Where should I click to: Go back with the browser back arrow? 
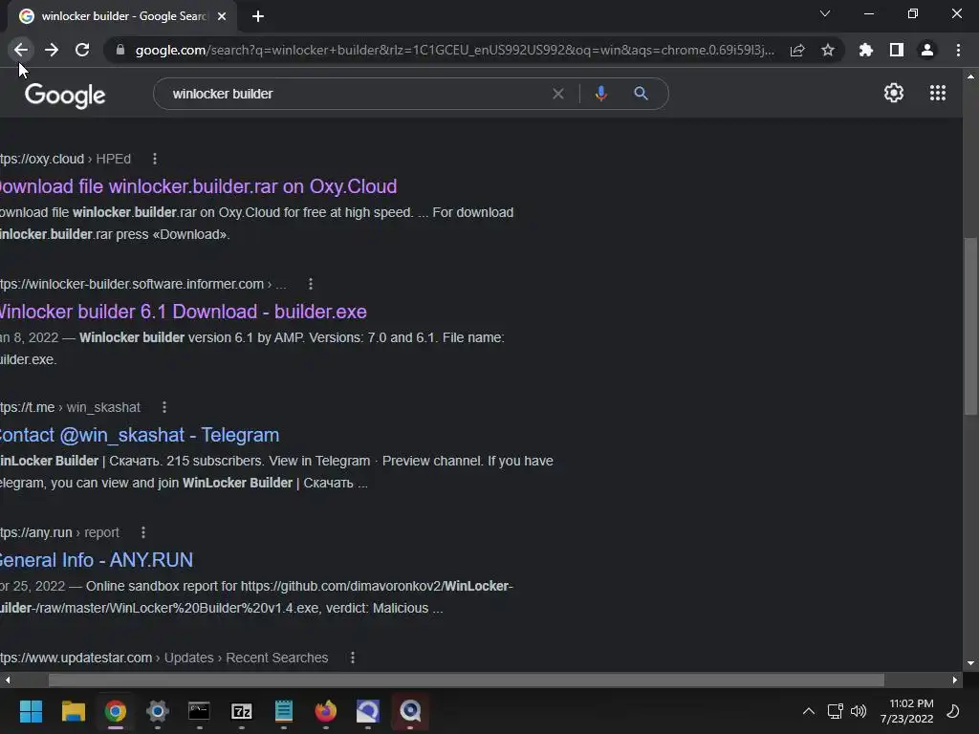coord(21,50)
